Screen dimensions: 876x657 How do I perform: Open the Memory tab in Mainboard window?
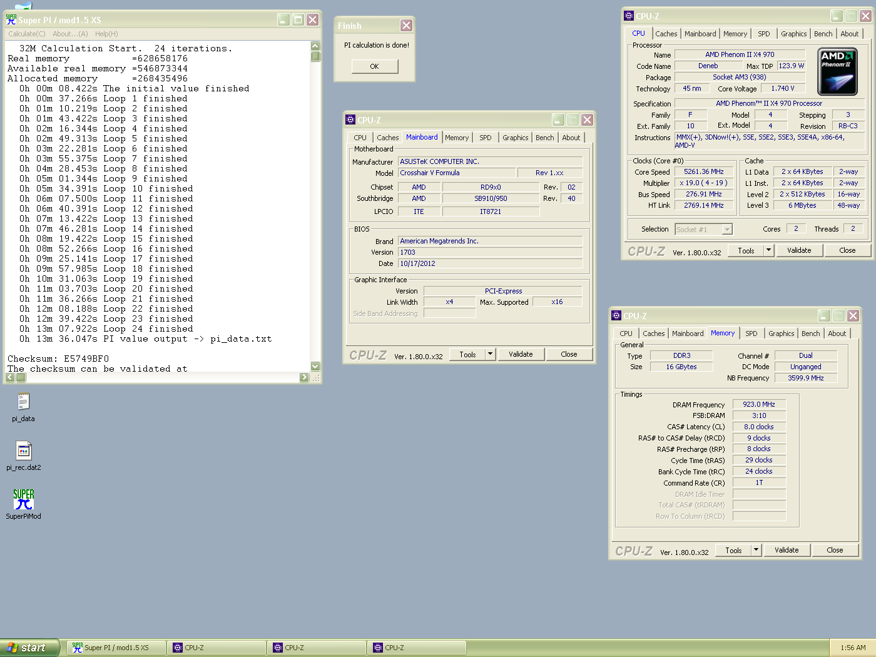pyautogui.click(x=457, y=138)
